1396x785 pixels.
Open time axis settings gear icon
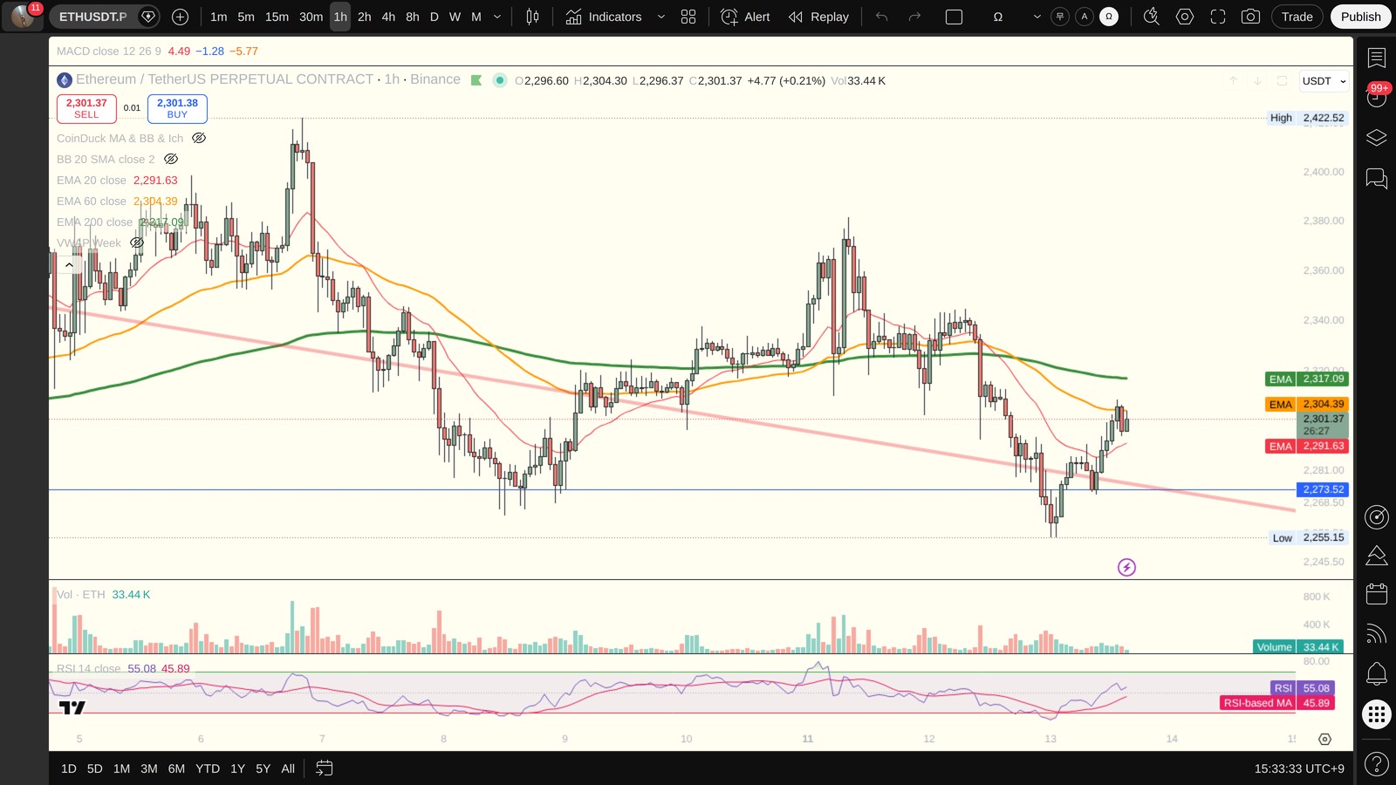[1324, 739]
